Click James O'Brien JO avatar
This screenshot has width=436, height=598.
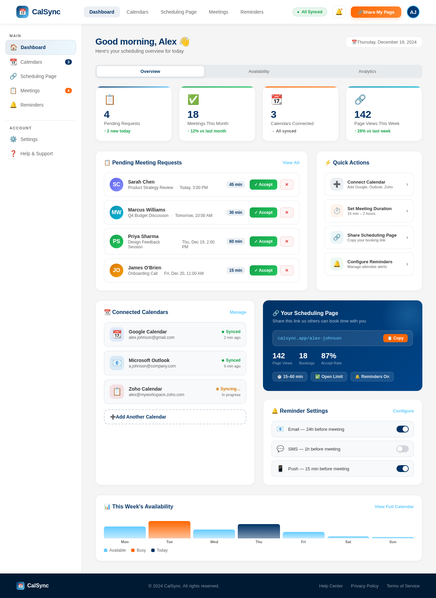116,270
